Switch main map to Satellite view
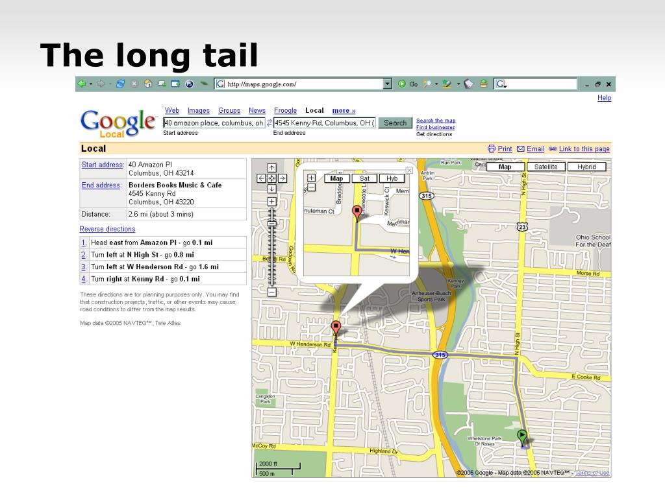The image size is (665, 498). point(546,167)
